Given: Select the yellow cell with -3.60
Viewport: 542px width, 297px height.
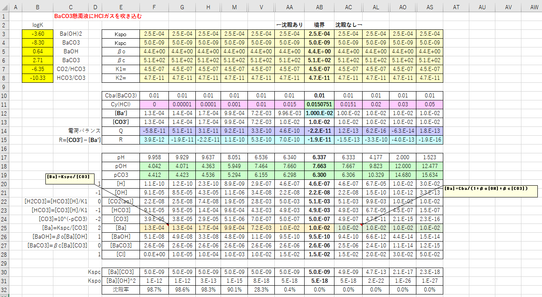Looking at the screenshot, I should 38,34.
